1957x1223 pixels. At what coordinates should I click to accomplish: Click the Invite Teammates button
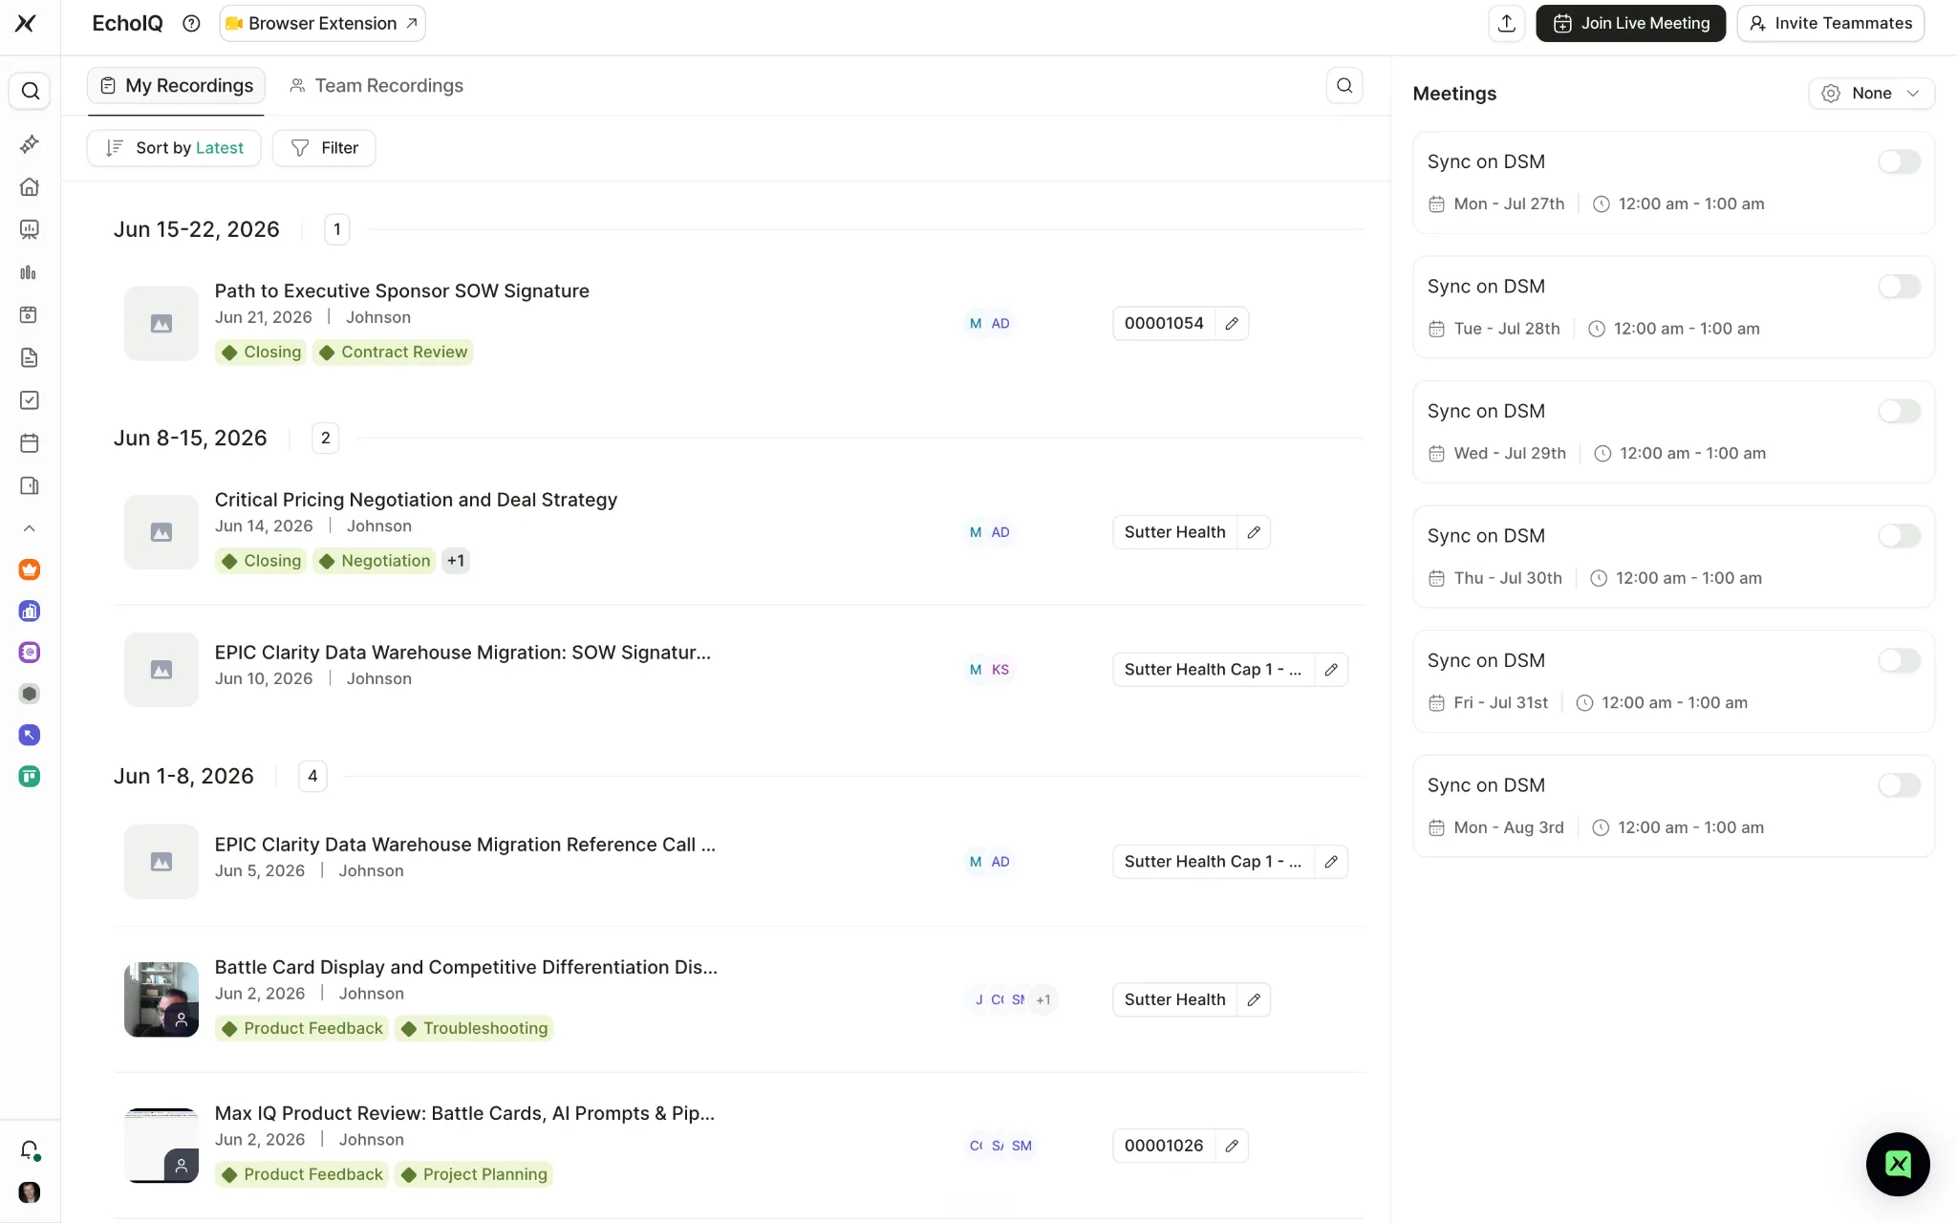point(1830,23)
